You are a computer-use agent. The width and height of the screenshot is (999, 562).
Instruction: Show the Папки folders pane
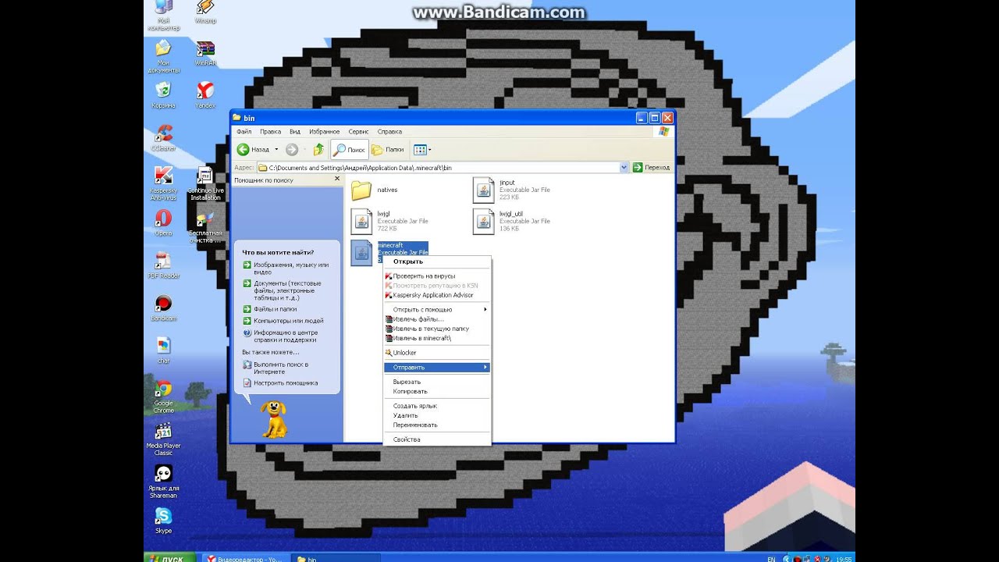[x=388, y=149]
